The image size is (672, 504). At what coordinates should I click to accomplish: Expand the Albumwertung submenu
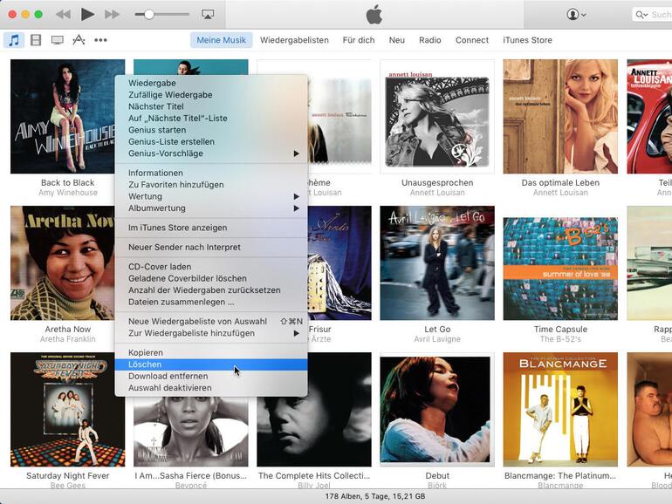coord(211,208)
